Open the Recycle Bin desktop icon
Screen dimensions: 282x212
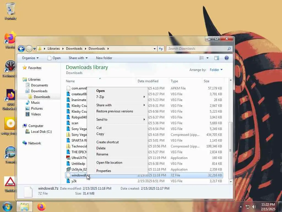pos(10,11)
